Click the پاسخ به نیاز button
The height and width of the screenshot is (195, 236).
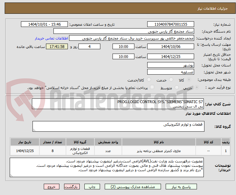181,187
